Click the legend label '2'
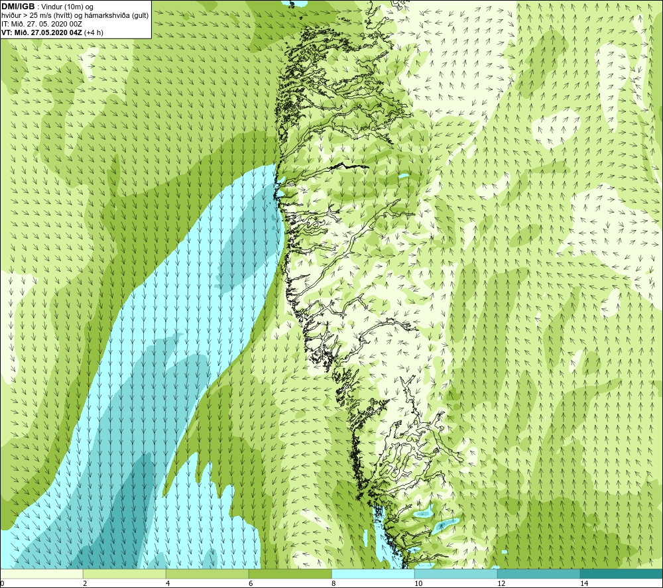The height and width of the screenshot is (588, 663). coord(85,583)
